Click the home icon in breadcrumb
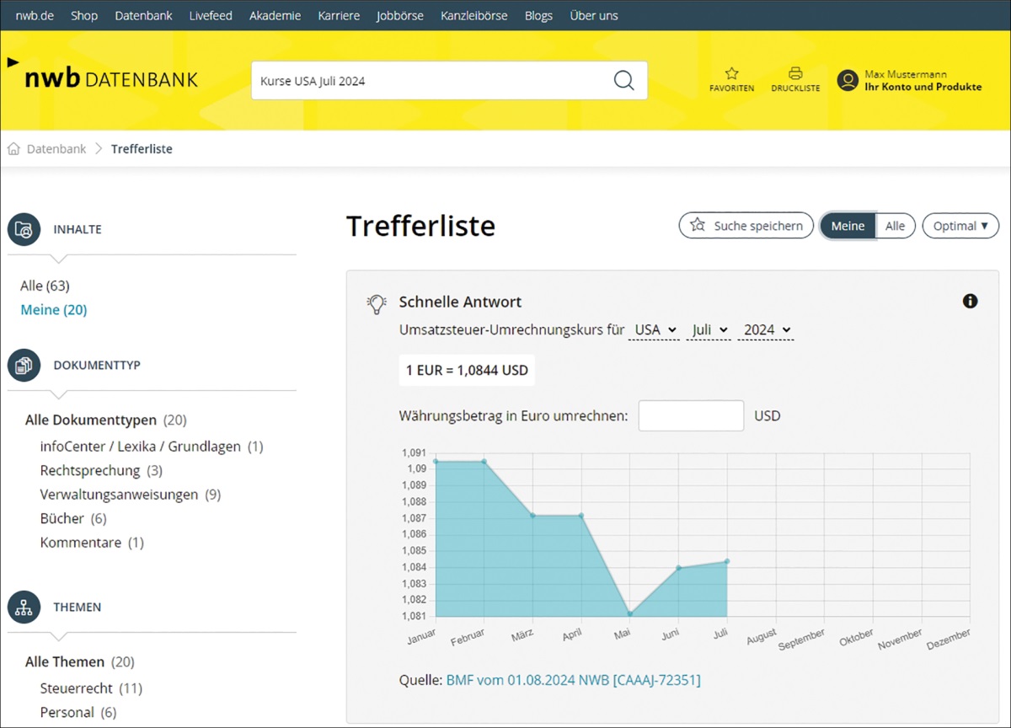Image resolution: width=1011 pixels, height=728 pixels. 13,149
